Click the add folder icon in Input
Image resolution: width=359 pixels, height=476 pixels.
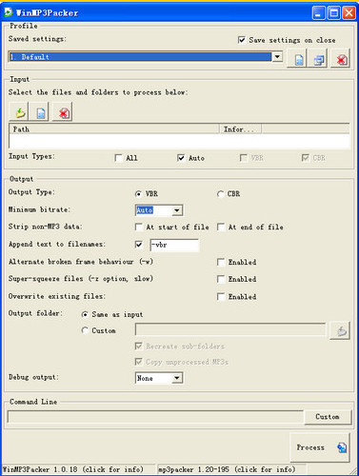point(19,111)
